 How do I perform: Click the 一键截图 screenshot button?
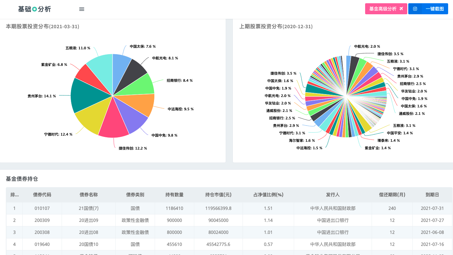(428, 9)
